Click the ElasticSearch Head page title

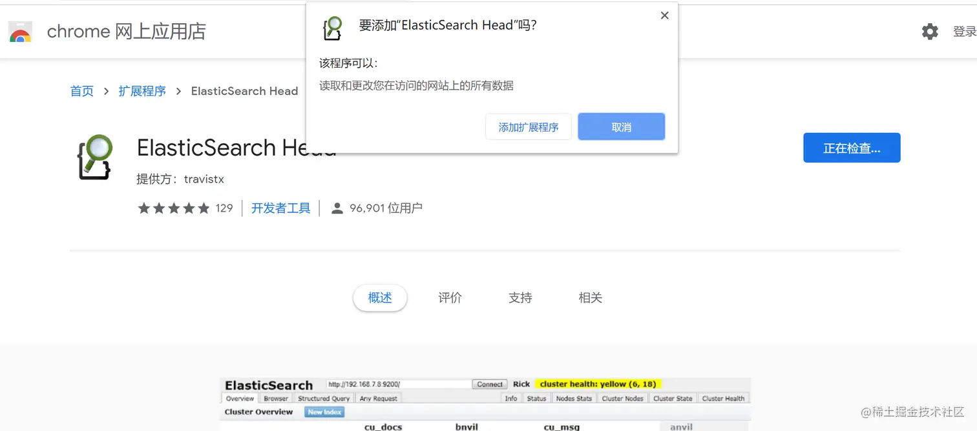click(x=236, y=148)
